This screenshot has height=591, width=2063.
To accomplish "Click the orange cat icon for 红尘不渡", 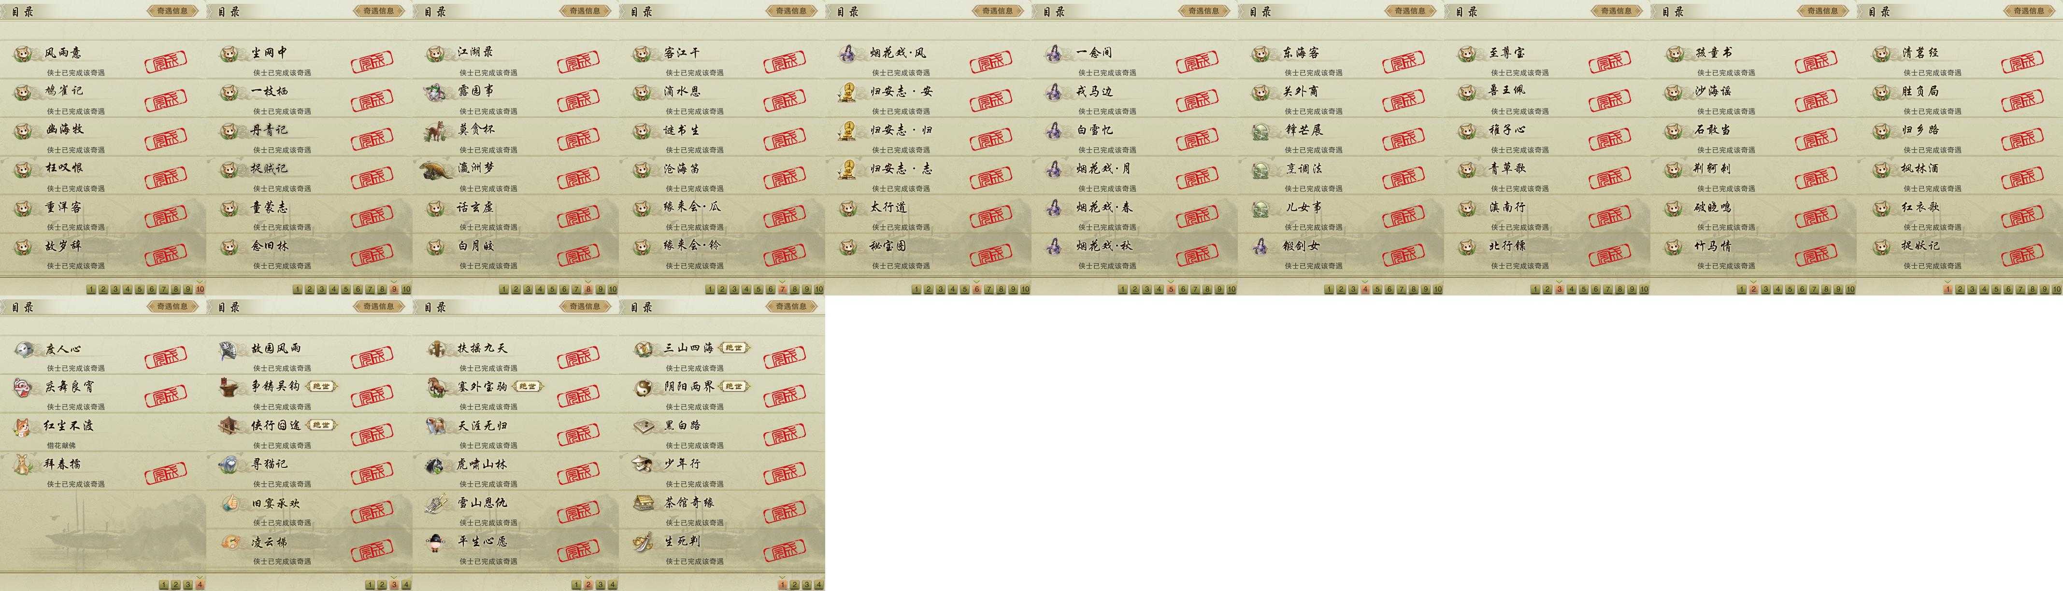I will click(x=24, y=426).
